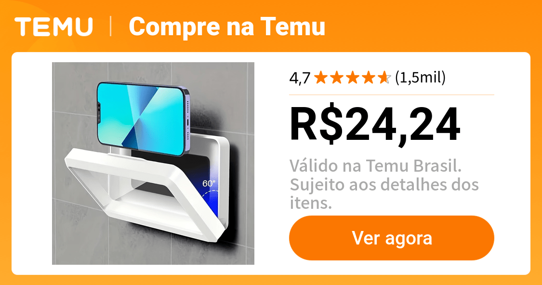
Task: Click the 60° angle label in image
Action: click(x=209, y=183)
